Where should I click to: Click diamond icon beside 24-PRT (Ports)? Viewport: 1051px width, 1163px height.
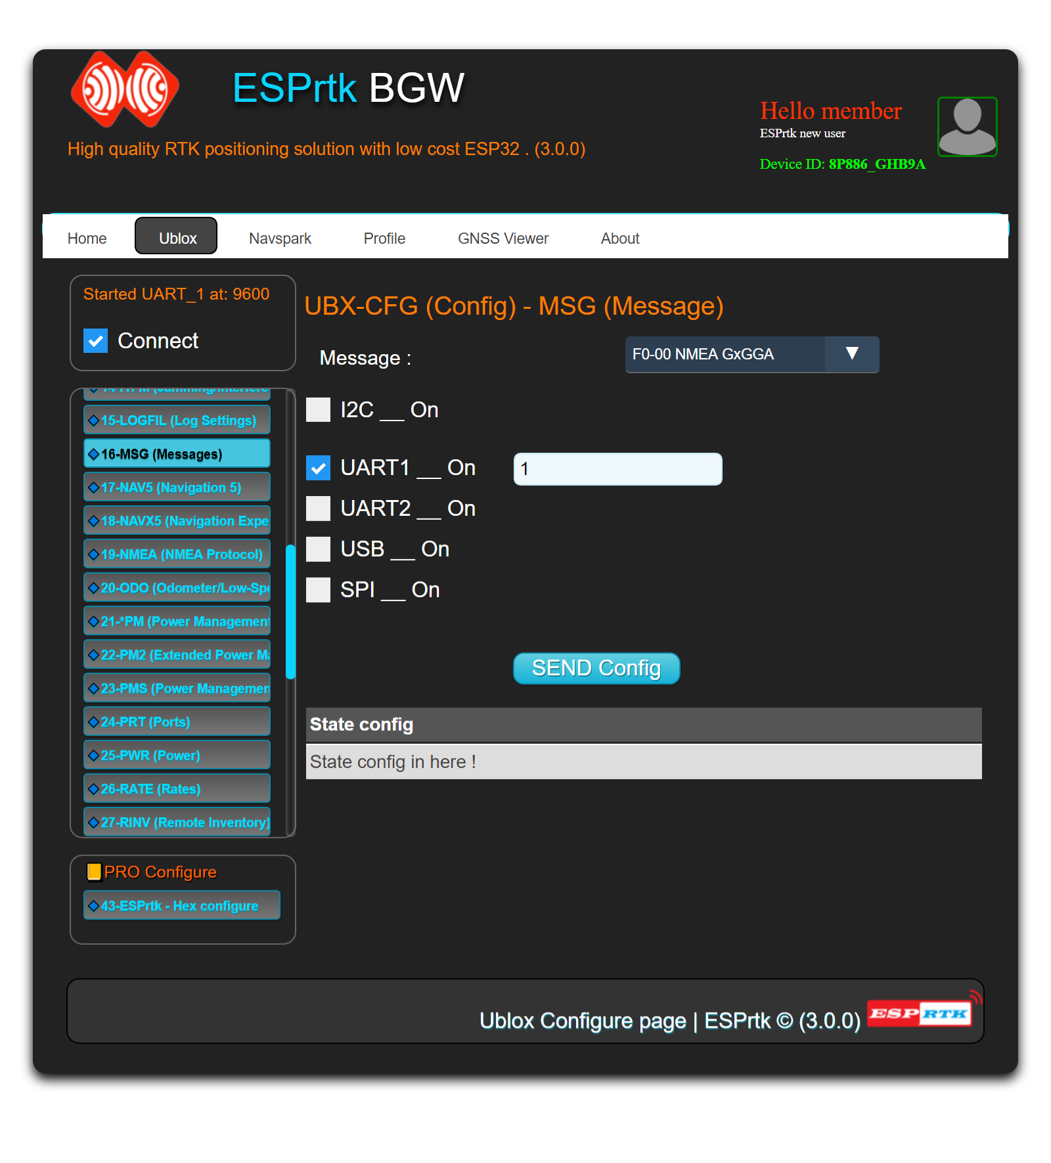93,722
